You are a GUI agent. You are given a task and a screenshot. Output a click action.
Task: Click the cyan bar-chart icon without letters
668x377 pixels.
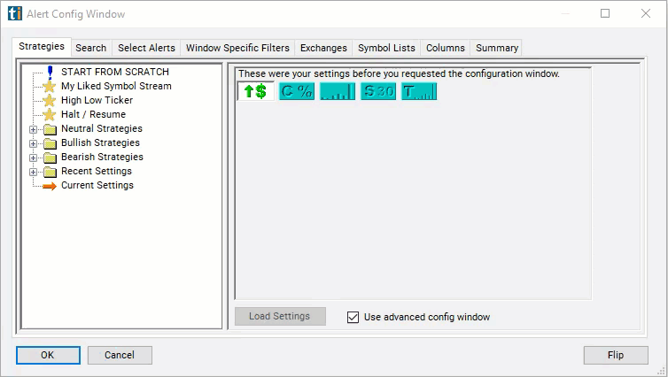[338, 91]
